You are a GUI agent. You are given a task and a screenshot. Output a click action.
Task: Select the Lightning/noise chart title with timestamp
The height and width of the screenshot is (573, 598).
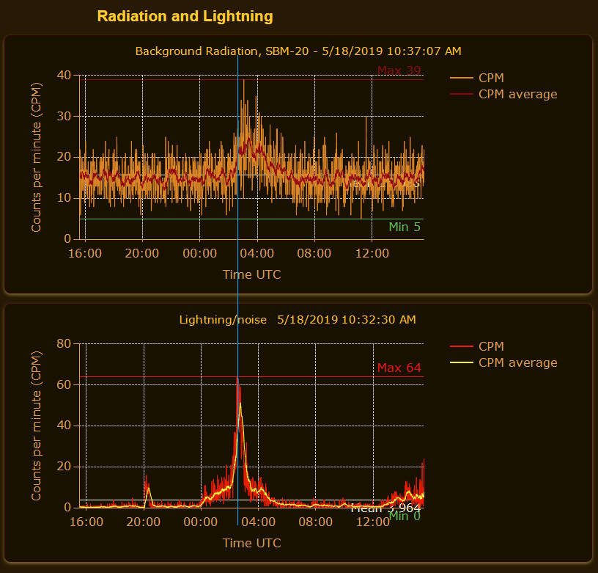298,320
